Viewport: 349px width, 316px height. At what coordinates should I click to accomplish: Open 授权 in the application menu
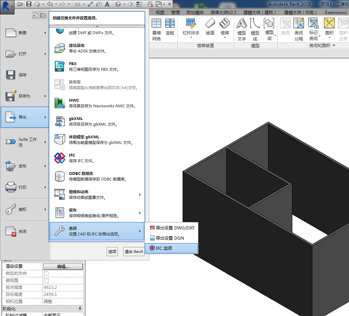(x=25, y=209)
